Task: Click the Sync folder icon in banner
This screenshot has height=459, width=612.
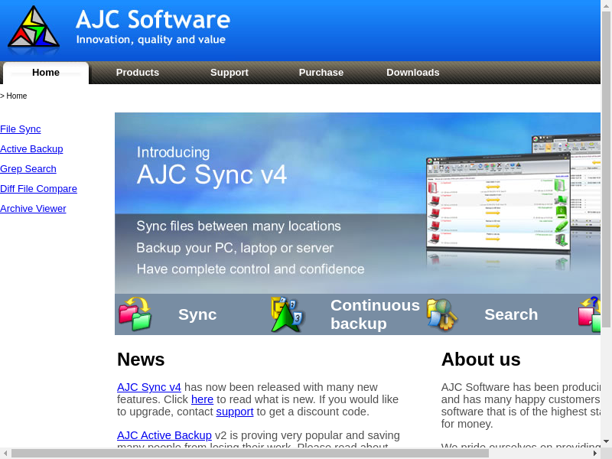Action: coord(135,314)
